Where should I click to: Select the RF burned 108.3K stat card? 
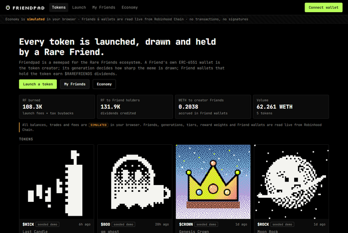[57, 107]
